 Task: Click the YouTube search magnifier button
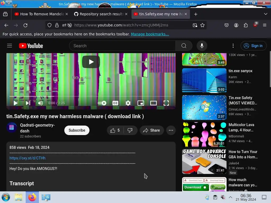pyautogui.click(x=184, y=46)
